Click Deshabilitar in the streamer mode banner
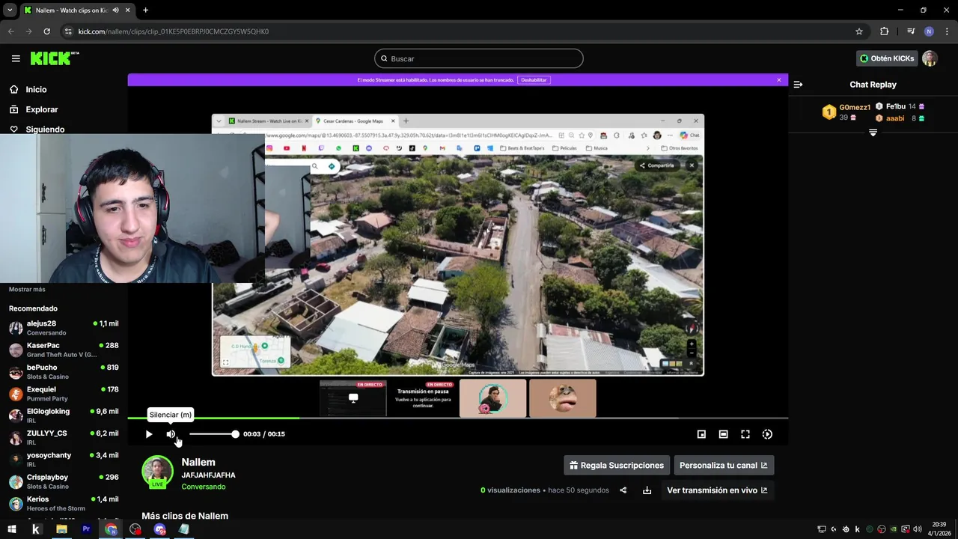This screenshot has height=539, width=958. (534, 79)
